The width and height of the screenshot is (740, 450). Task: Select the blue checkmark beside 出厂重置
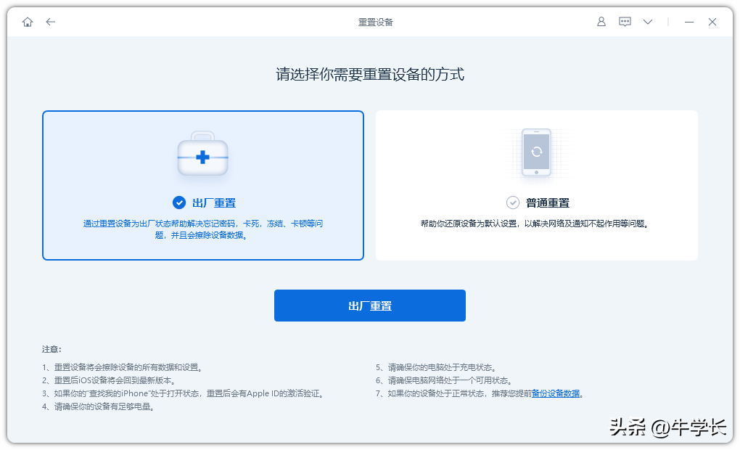(178, 203)
